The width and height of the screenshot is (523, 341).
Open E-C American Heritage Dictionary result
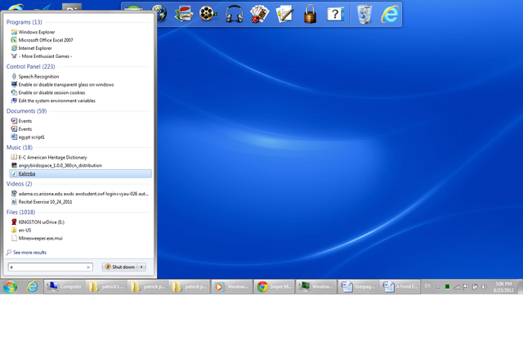(80, 157)
